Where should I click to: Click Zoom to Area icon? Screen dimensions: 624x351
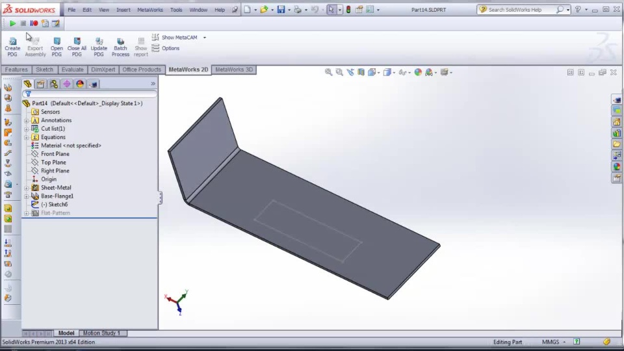pyautogui.click(x=339, y=72)
